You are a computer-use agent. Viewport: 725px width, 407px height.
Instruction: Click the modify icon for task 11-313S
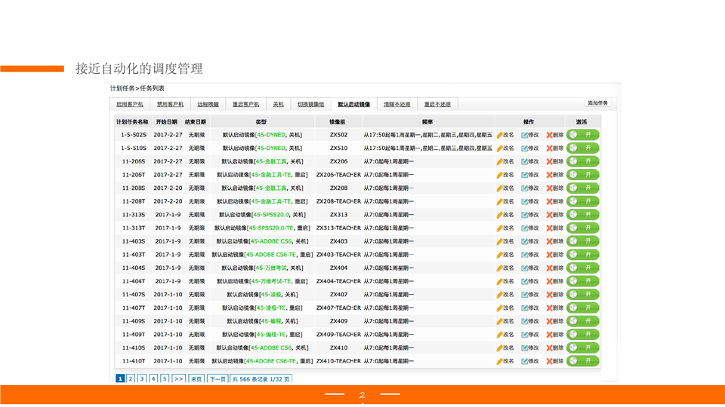tap(525, 215)
